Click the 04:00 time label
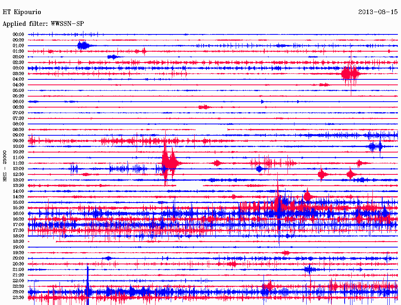Viewport: 401px width, 305px height. (x=18, y=79)
